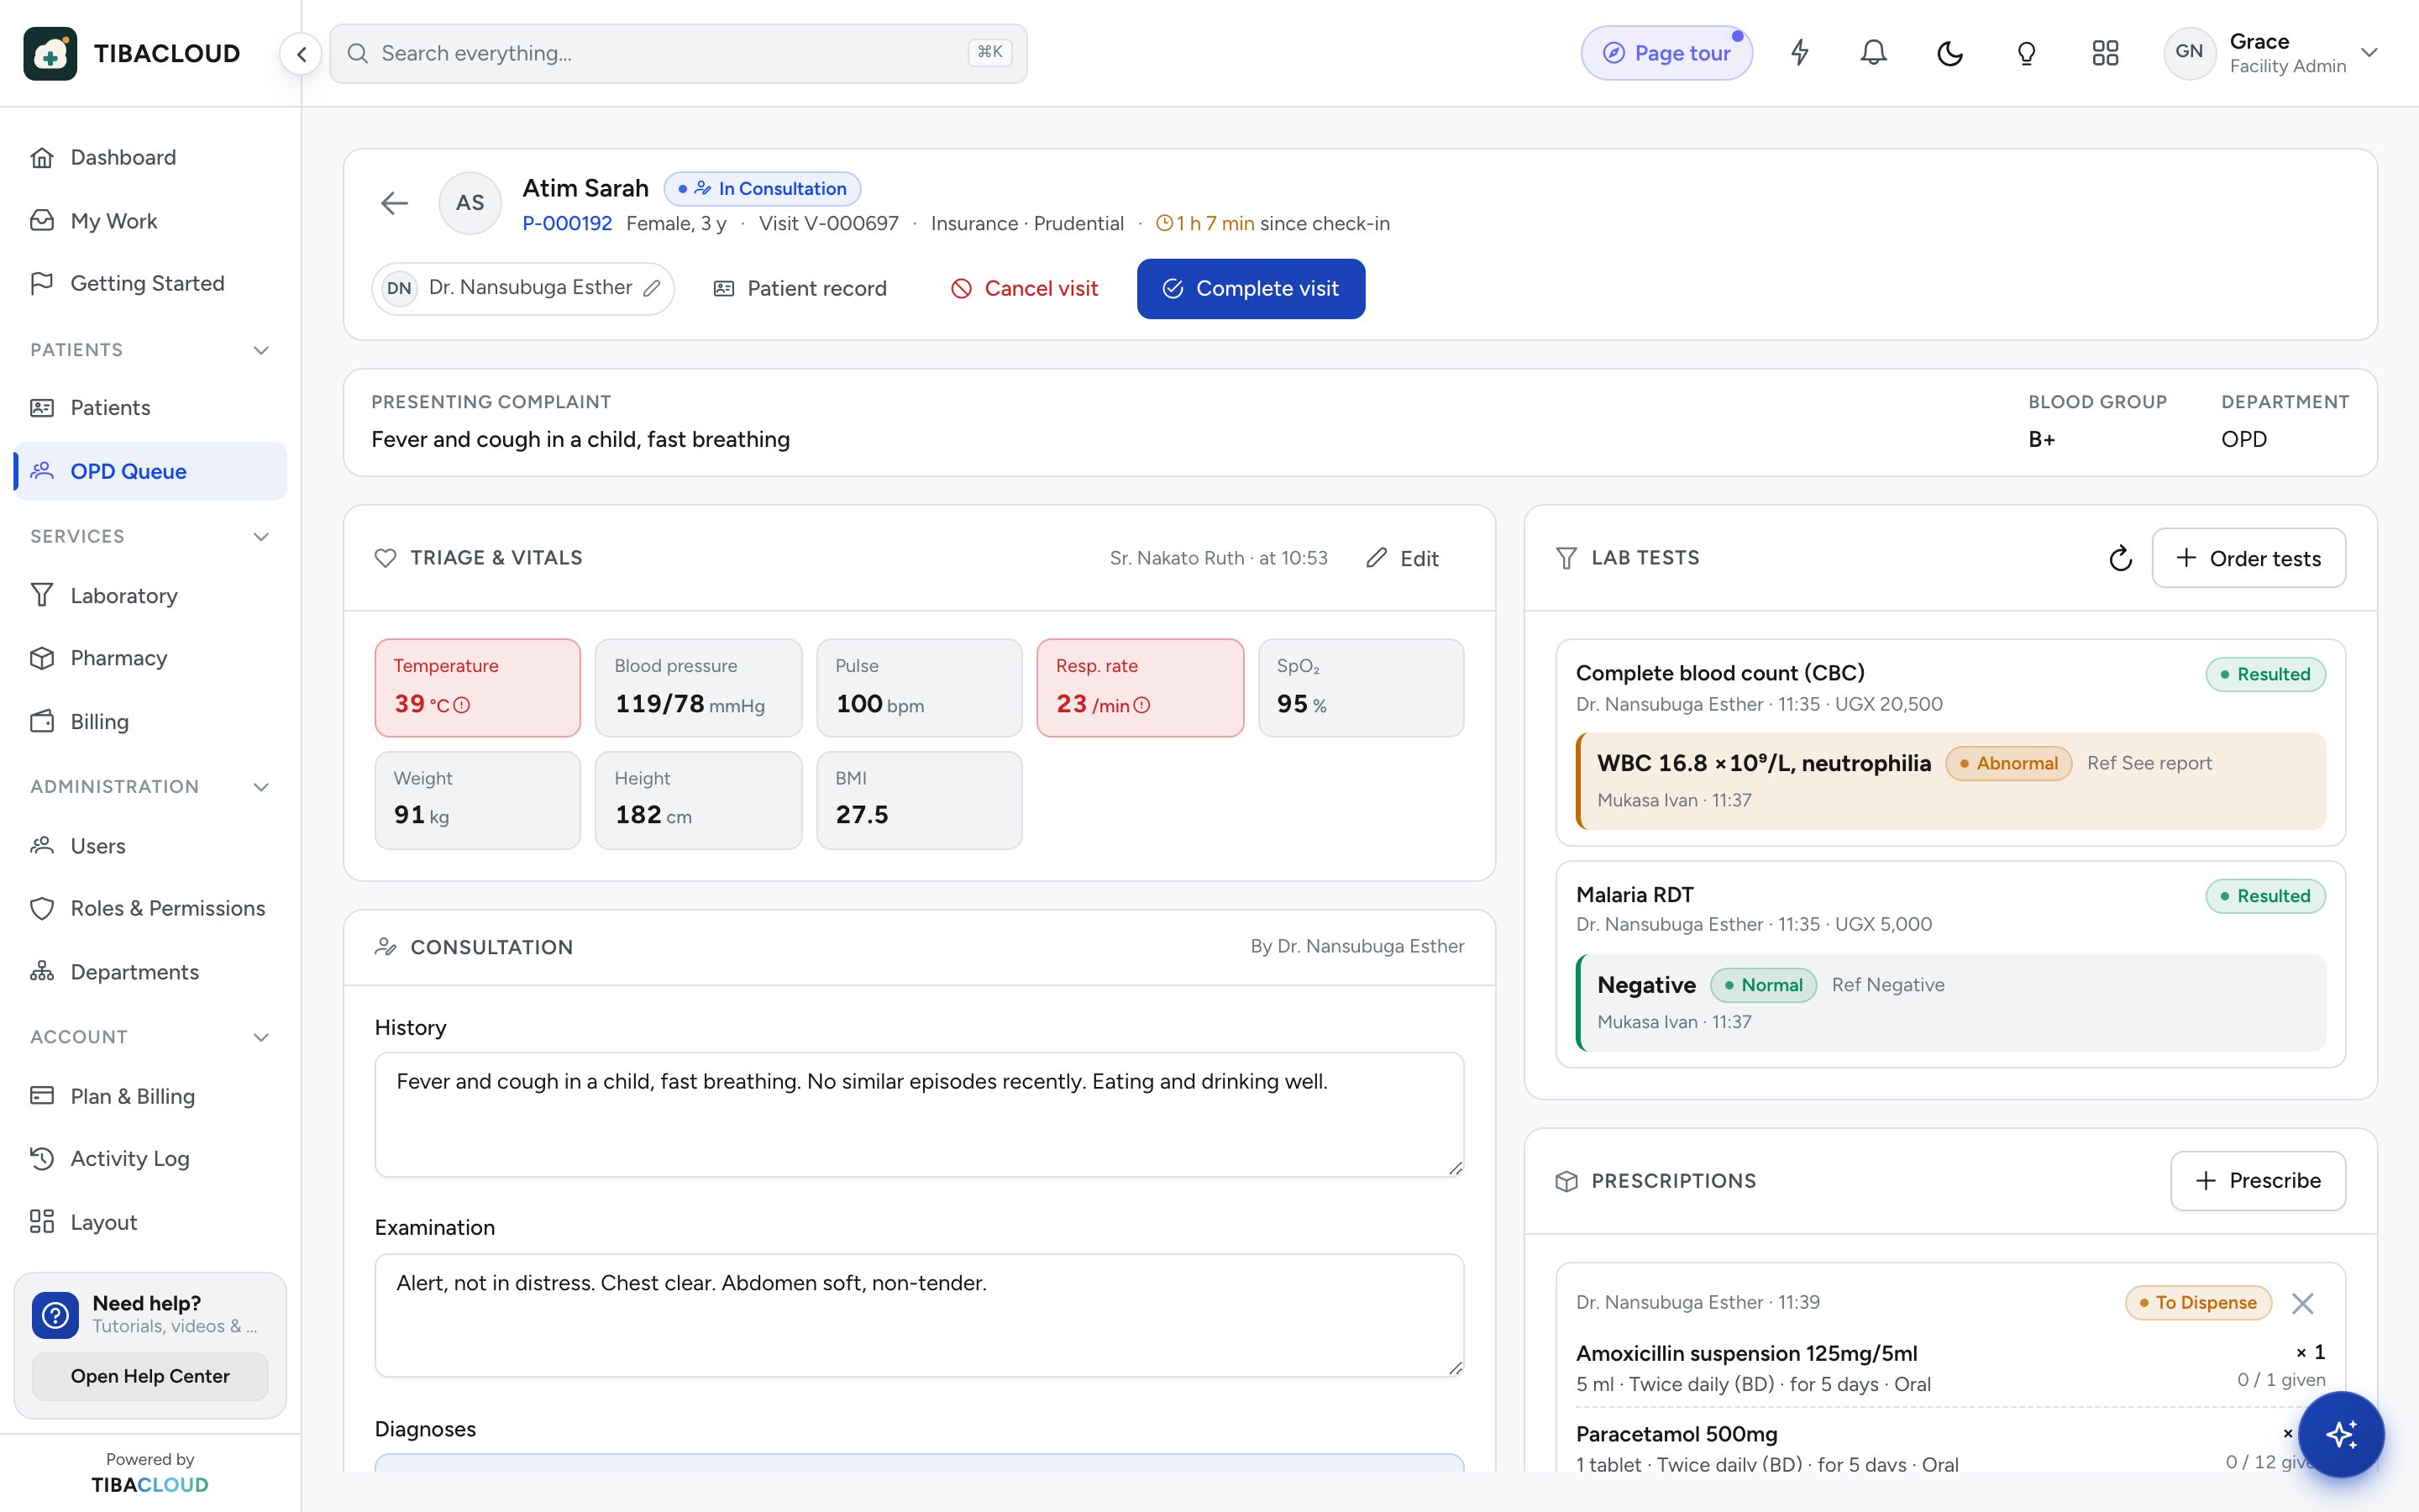Toggle dark mode moon icon
This screenshot has height=1512, width=2419.
[x=1950, y=53]
